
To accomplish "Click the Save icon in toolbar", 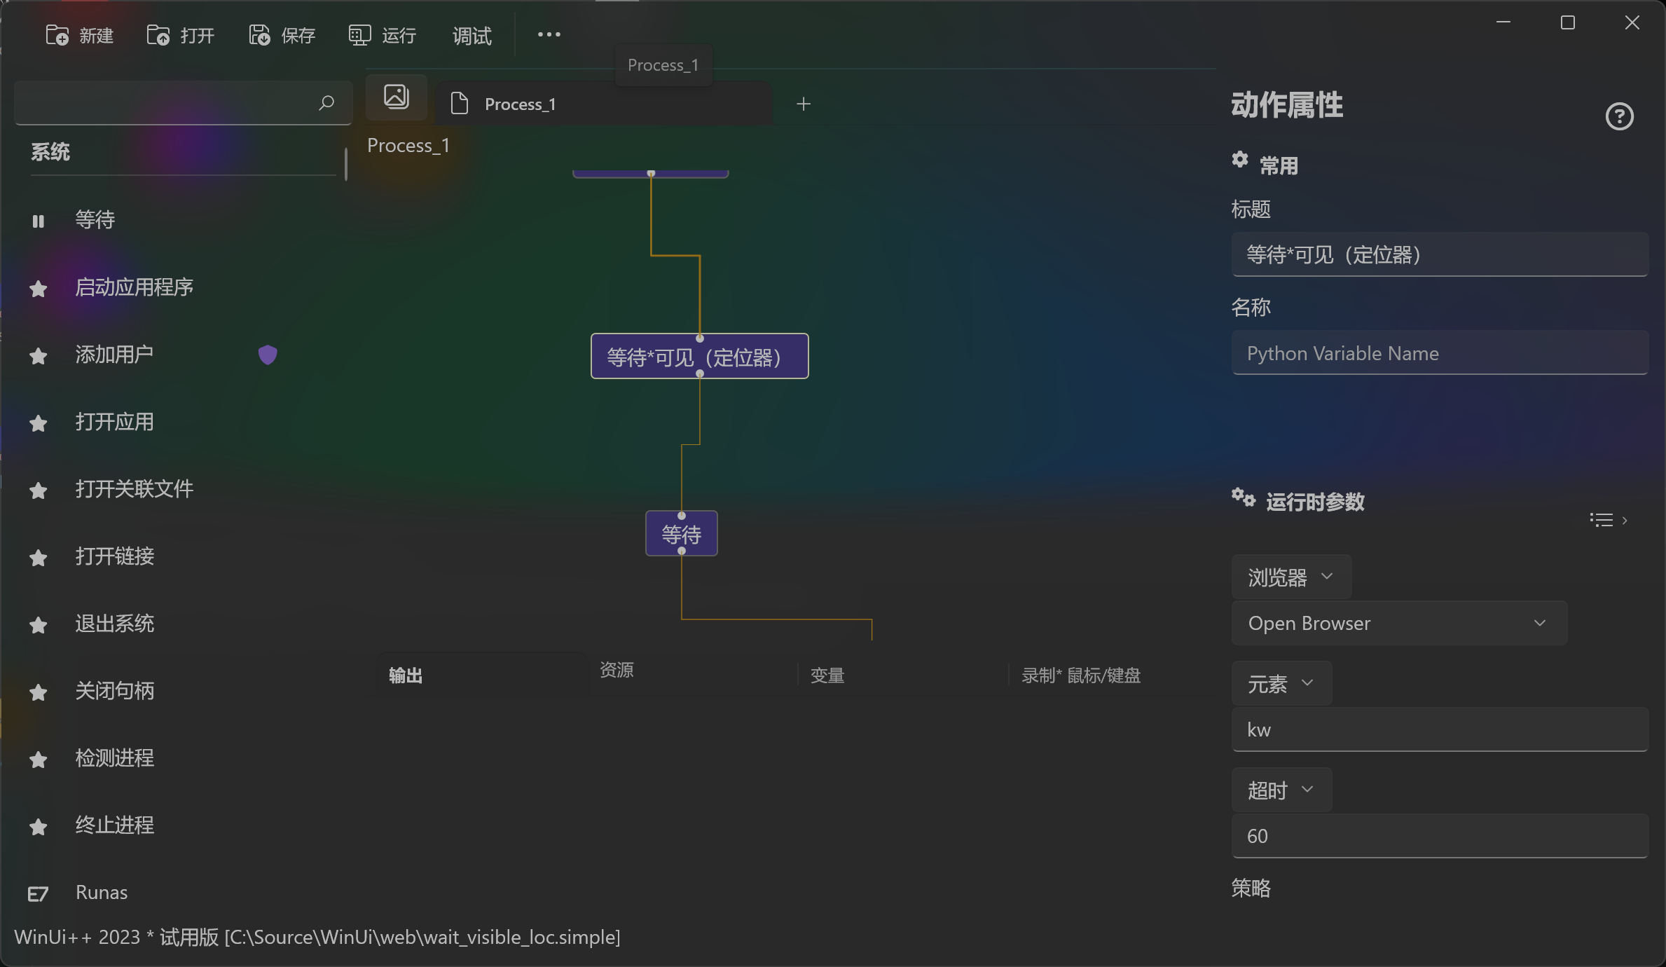I will [x=259, y=35].
